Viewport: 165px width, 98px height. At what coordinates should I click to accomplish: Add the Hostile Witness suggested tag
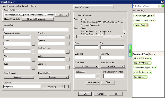150,58
